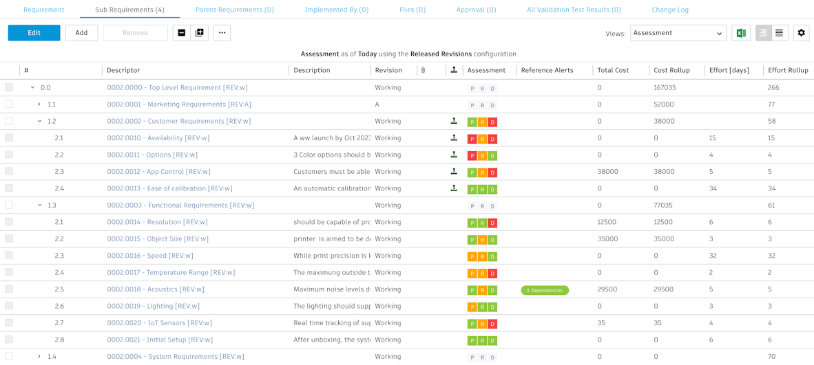Expand the 1.1 Marketing Requirements row
The height and width of the screenshot is (365, 814).
pos(39,104)
